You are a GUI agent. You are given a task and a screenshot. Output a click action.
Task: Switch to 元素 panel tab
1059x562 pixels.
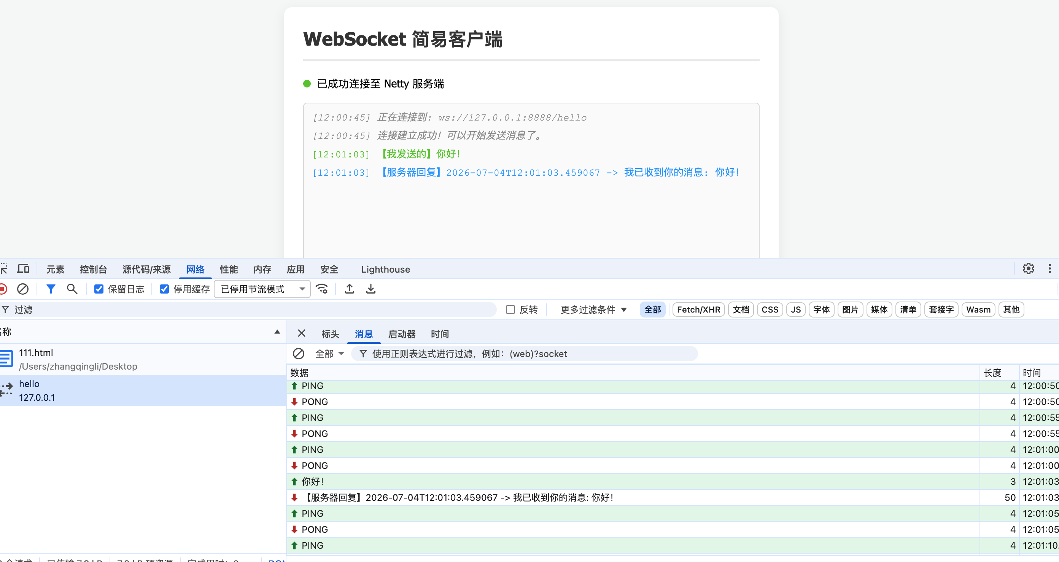point(56,269)
